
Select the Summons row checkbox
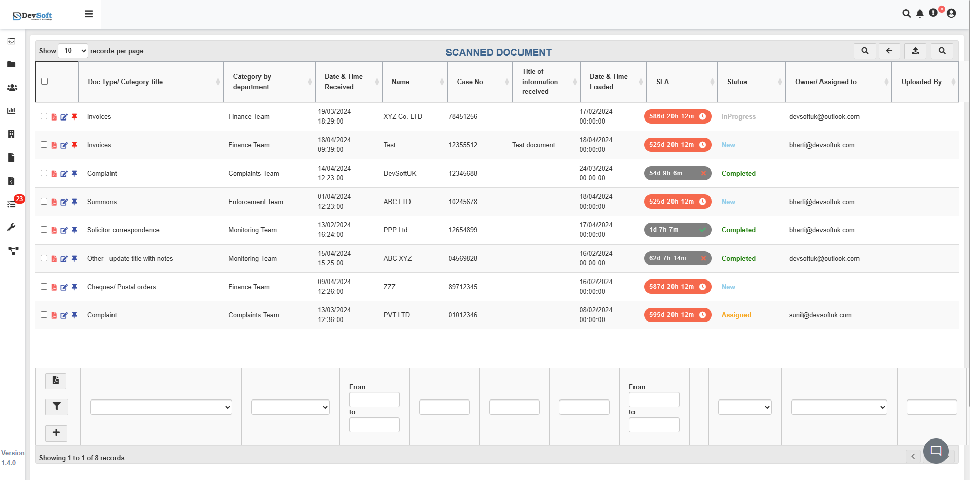coord(44,202)
